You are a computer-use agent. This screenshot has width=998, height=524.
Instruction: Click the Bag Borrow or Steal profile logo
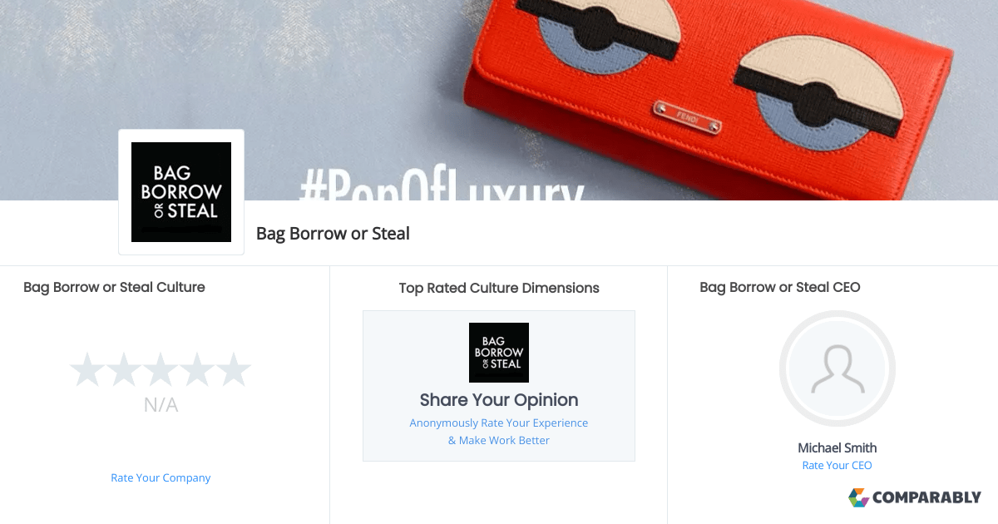tap(181, 192)
